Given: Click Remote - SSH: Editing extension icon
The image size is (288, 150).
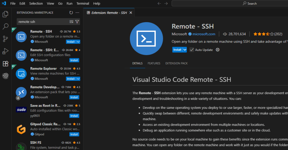Looking at the screenshot, I should pyautogui.click(x=21, y=55).
